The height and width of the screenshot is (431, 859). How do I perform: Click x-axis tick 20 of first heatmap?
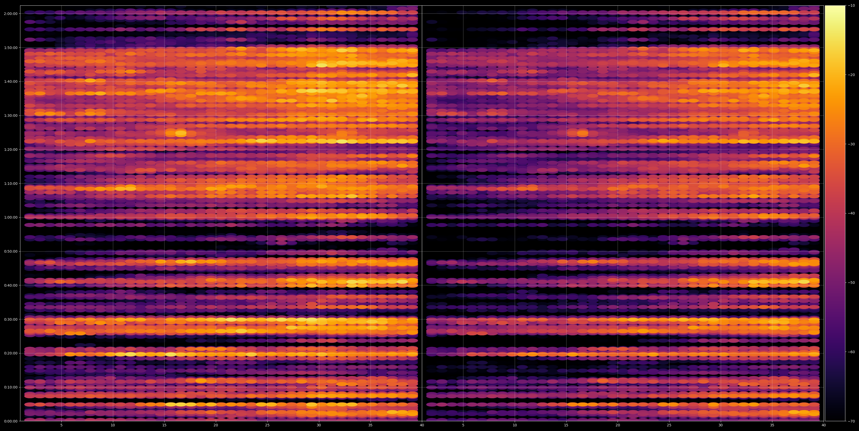pos(216,425)
